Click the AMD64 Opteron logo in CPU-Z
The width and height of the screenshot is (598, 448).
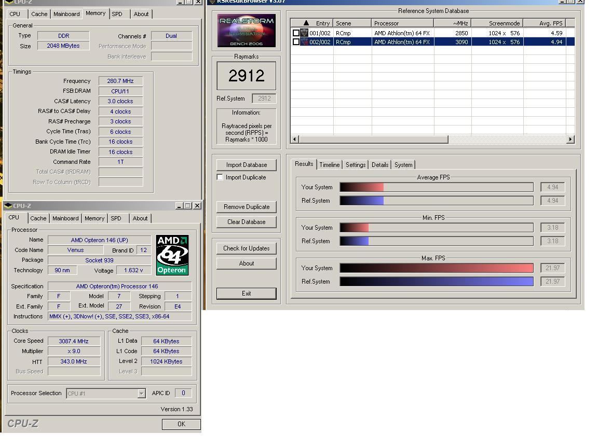[x=172, y=255]
